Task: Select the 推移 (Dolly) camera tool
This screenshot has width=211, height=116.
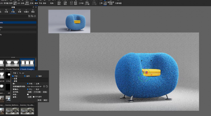Action: click(45, 2)
